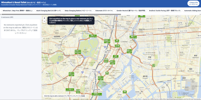
Task: Toggle Wheelchair / Step-Free filter
Action: click(17, 11)
